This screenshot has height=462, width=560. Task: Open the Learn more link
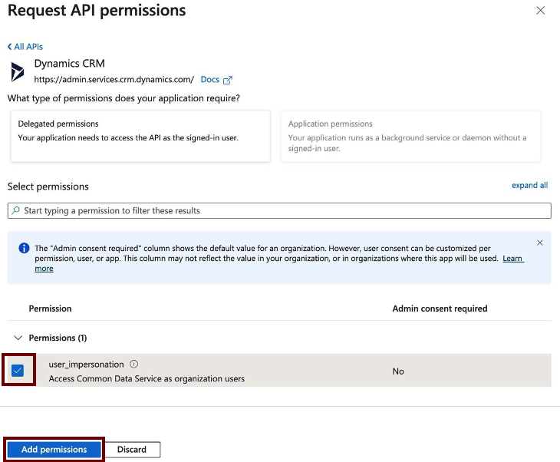click(x=513, y=259)
